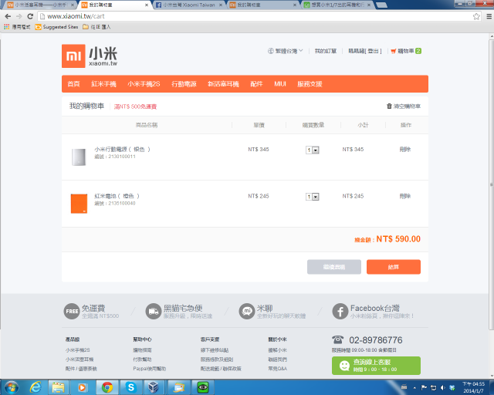Click the delivery truck icon
494x395 pixels.
point(154,311)
